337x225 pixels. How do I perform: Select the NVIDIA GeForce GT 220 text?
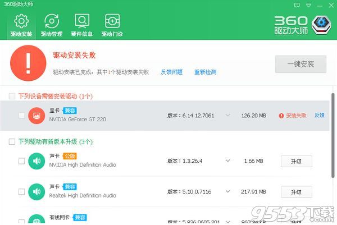coord(78,119)
